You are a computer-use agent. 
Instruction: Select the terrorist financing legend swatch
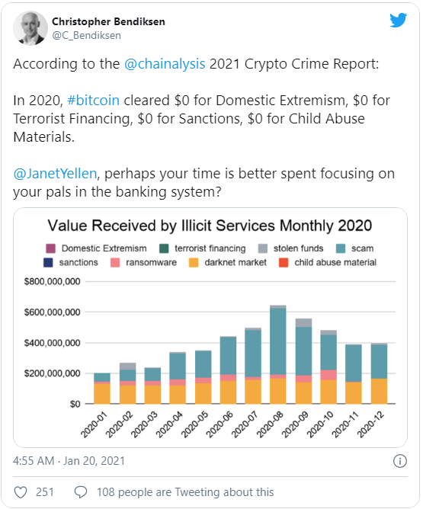tap(164, 248)
